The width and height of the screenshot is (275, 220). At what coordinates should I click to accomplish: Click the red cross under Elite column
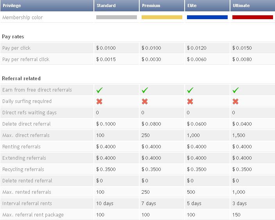(x=190, y=101)
